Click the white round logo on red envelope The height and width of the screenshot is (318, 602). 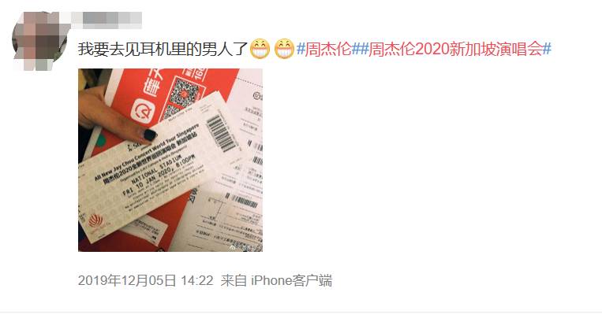click(143, 111)
